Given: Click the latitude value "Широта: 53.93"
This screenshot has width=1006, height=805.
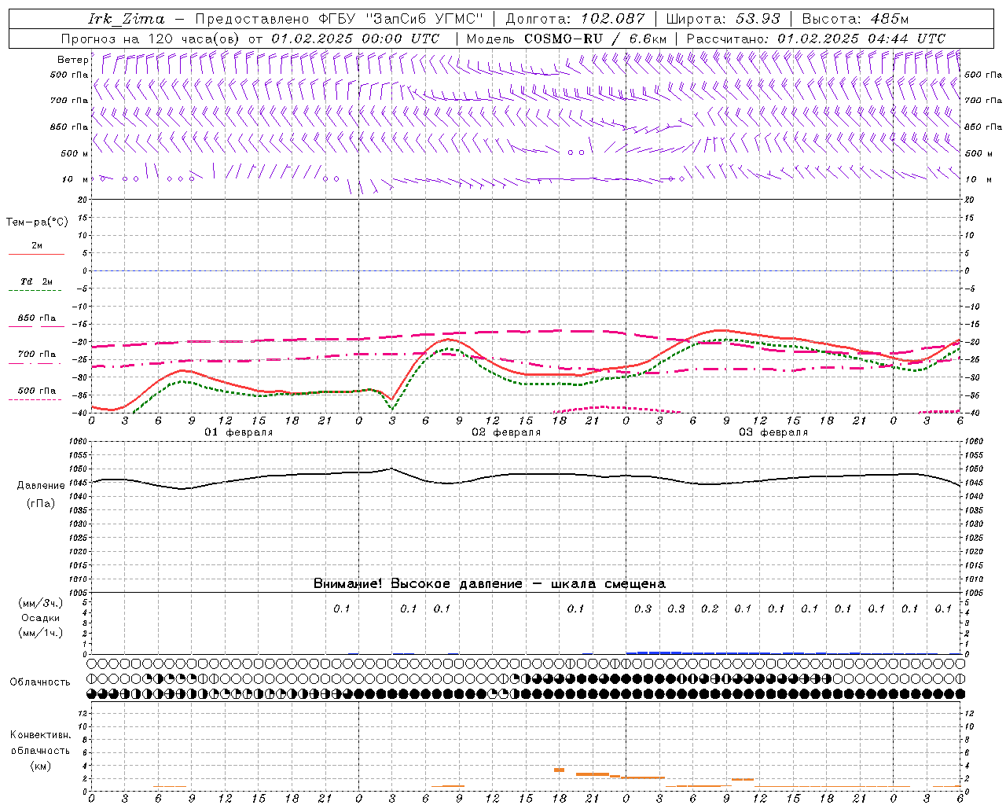Looking at the screenshot, I should [723, 19].
